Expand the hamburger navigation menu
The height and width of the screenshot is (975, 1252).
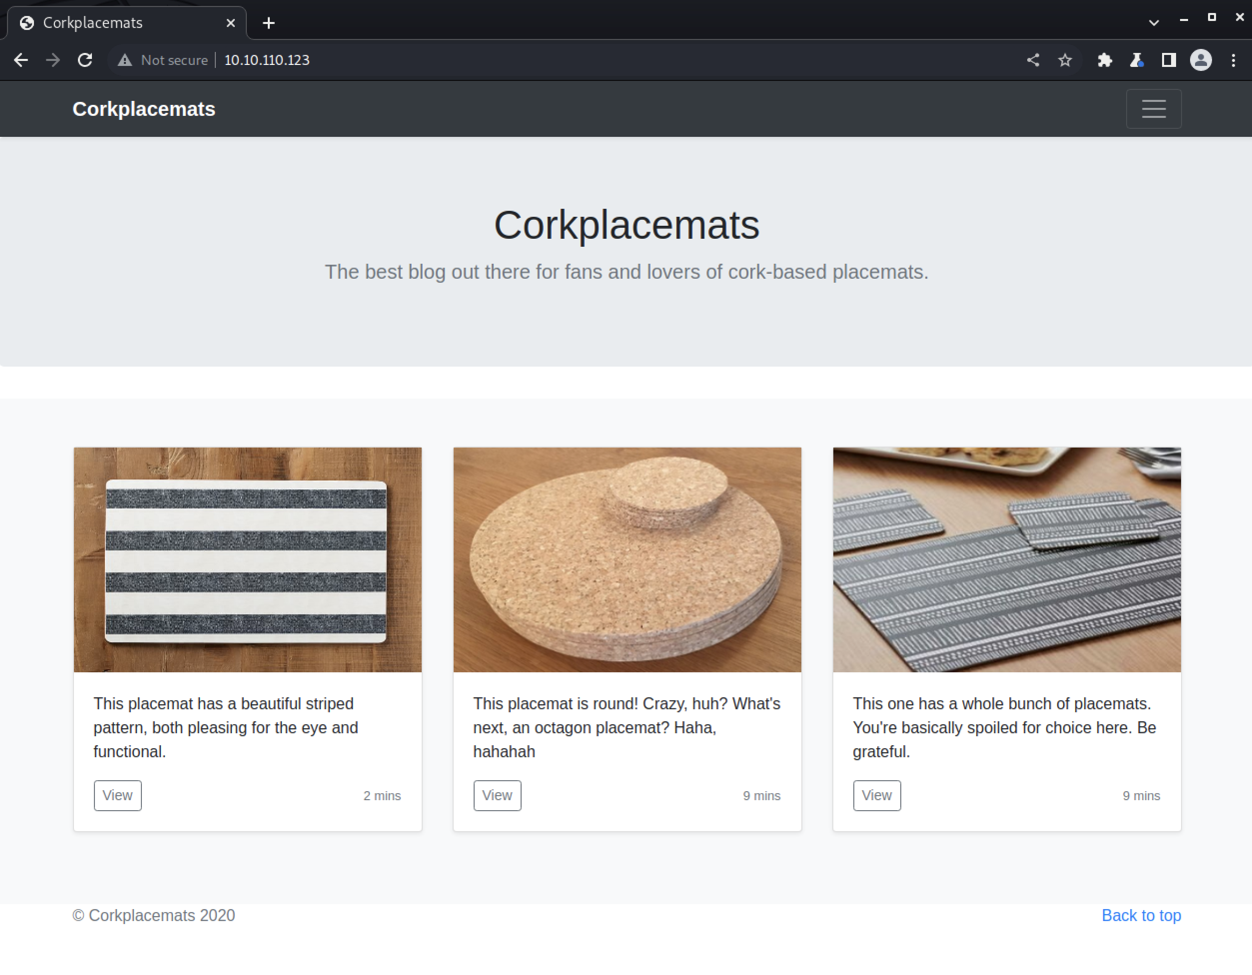[x=1154, y=109]
